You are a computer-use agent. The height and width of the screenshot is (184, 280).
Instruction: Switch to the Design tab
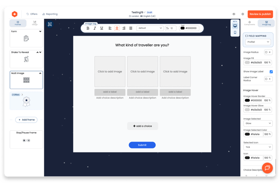coord(35,23)
